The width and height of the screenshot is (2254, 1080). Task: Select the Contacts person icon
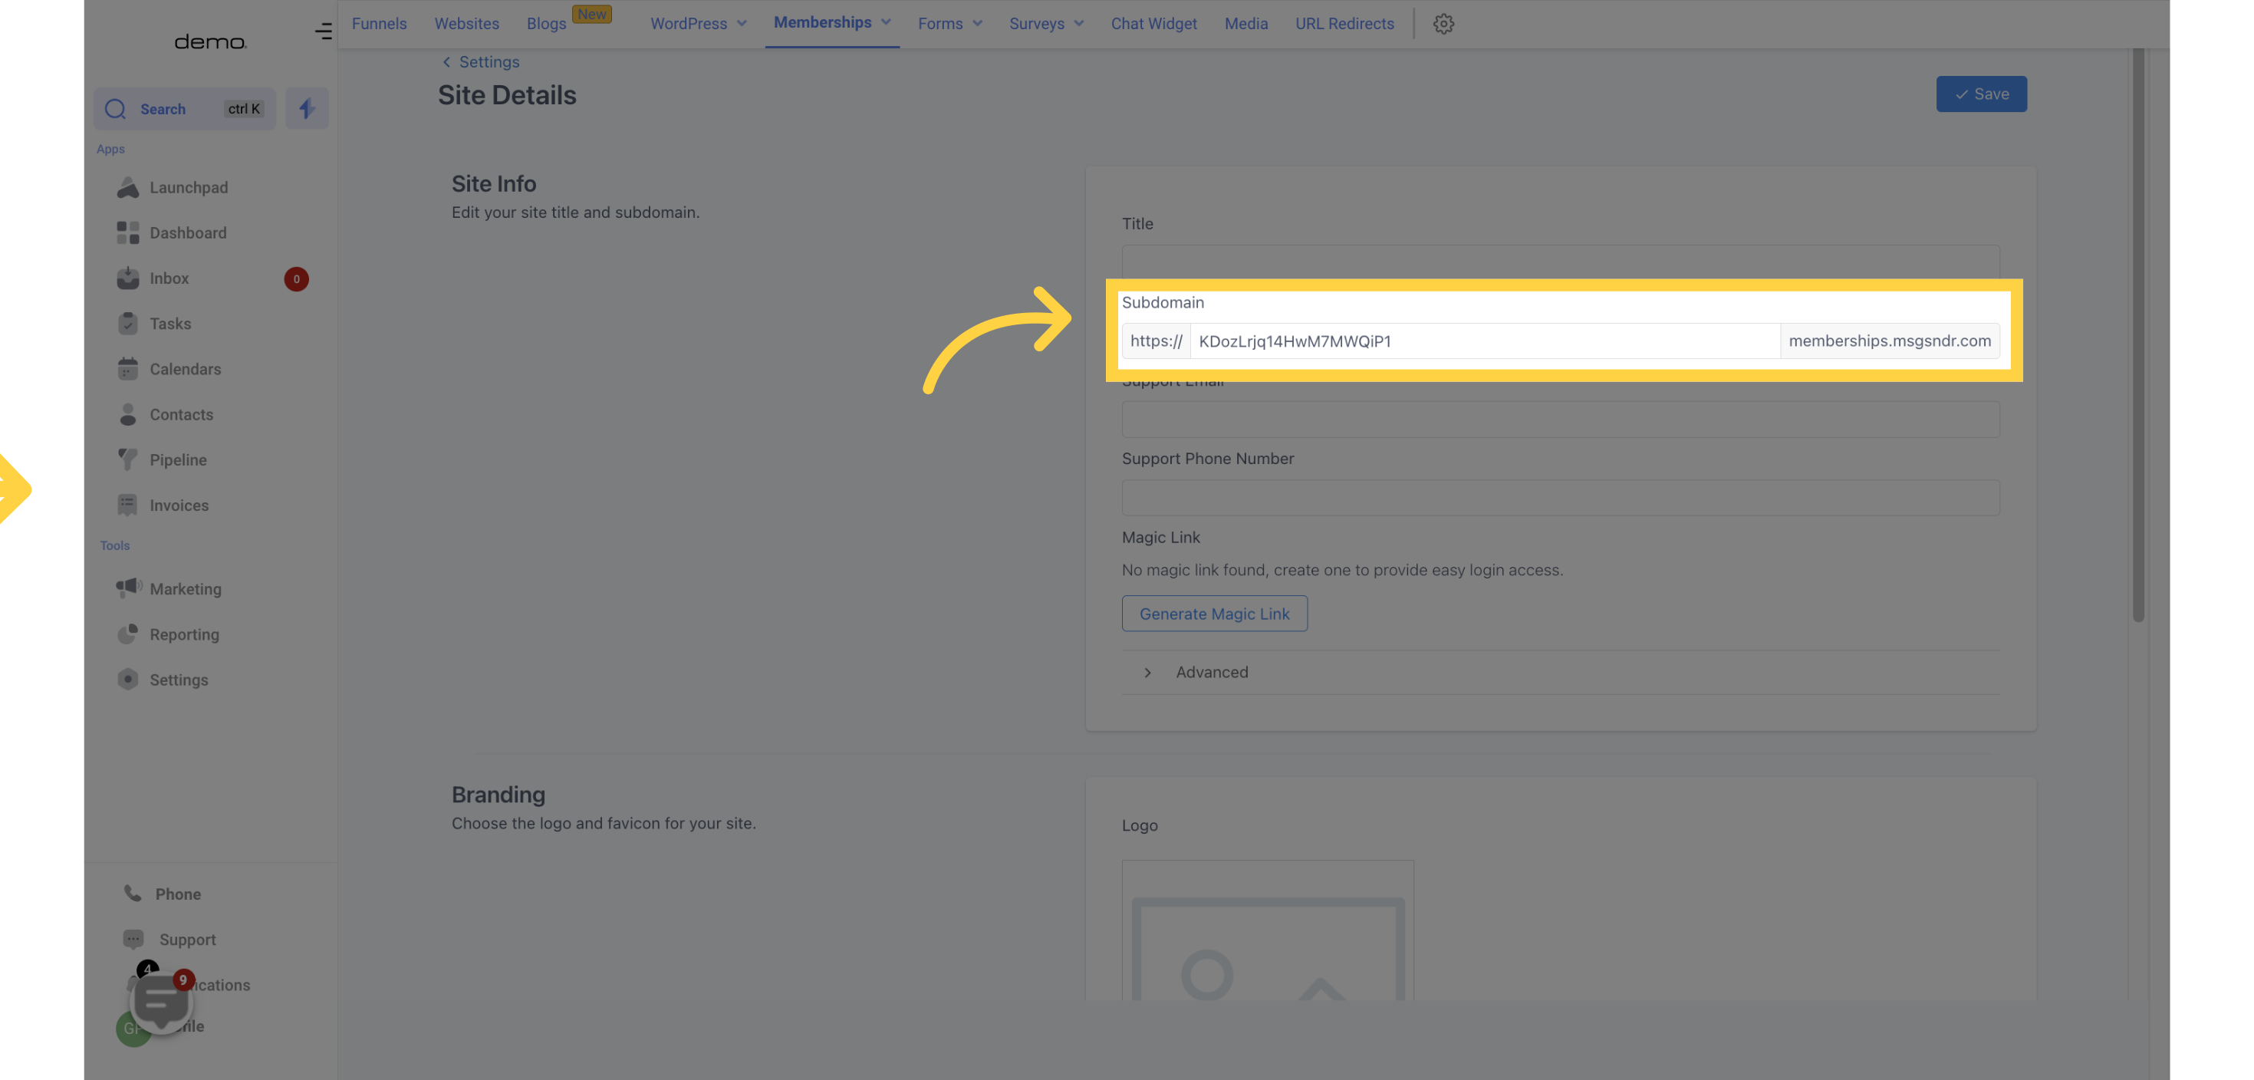(128, 415)
